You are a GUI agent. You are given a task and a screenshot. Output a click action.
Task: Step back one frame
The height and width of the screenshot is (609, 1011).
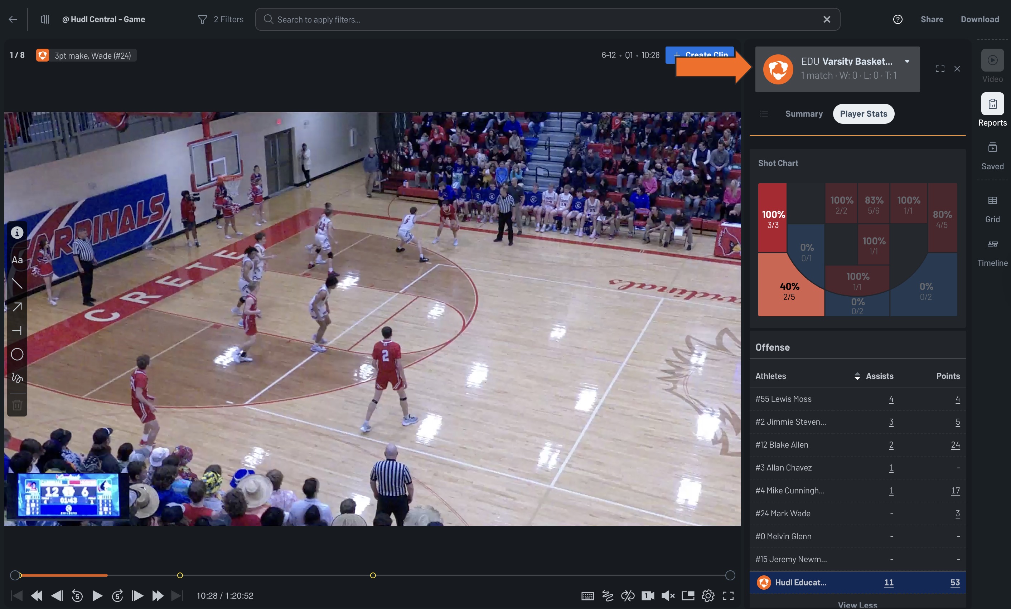pyautogui.click(x=57, y=595)
